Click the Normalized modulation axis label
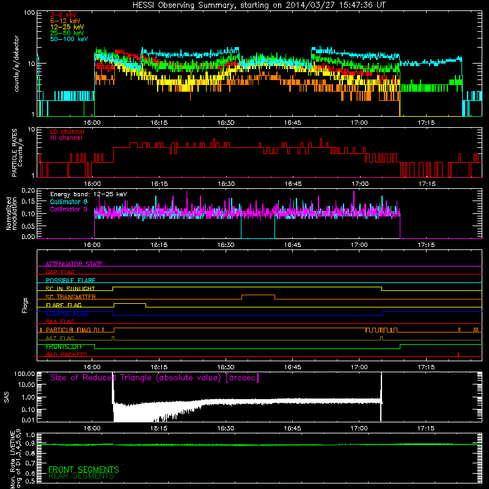 [x=11, y=213]
